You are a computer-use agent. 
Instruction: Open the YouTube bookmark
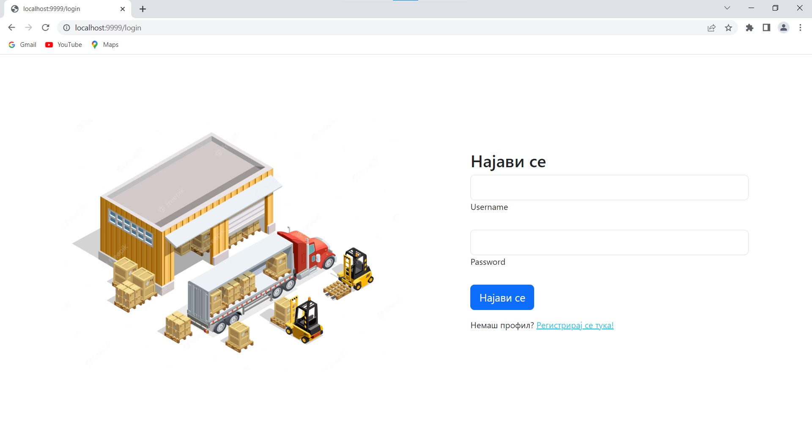point(64,45)
